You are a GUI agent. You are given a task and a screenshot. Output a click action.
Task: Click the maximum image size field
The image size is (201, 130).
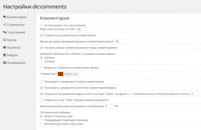109,106
